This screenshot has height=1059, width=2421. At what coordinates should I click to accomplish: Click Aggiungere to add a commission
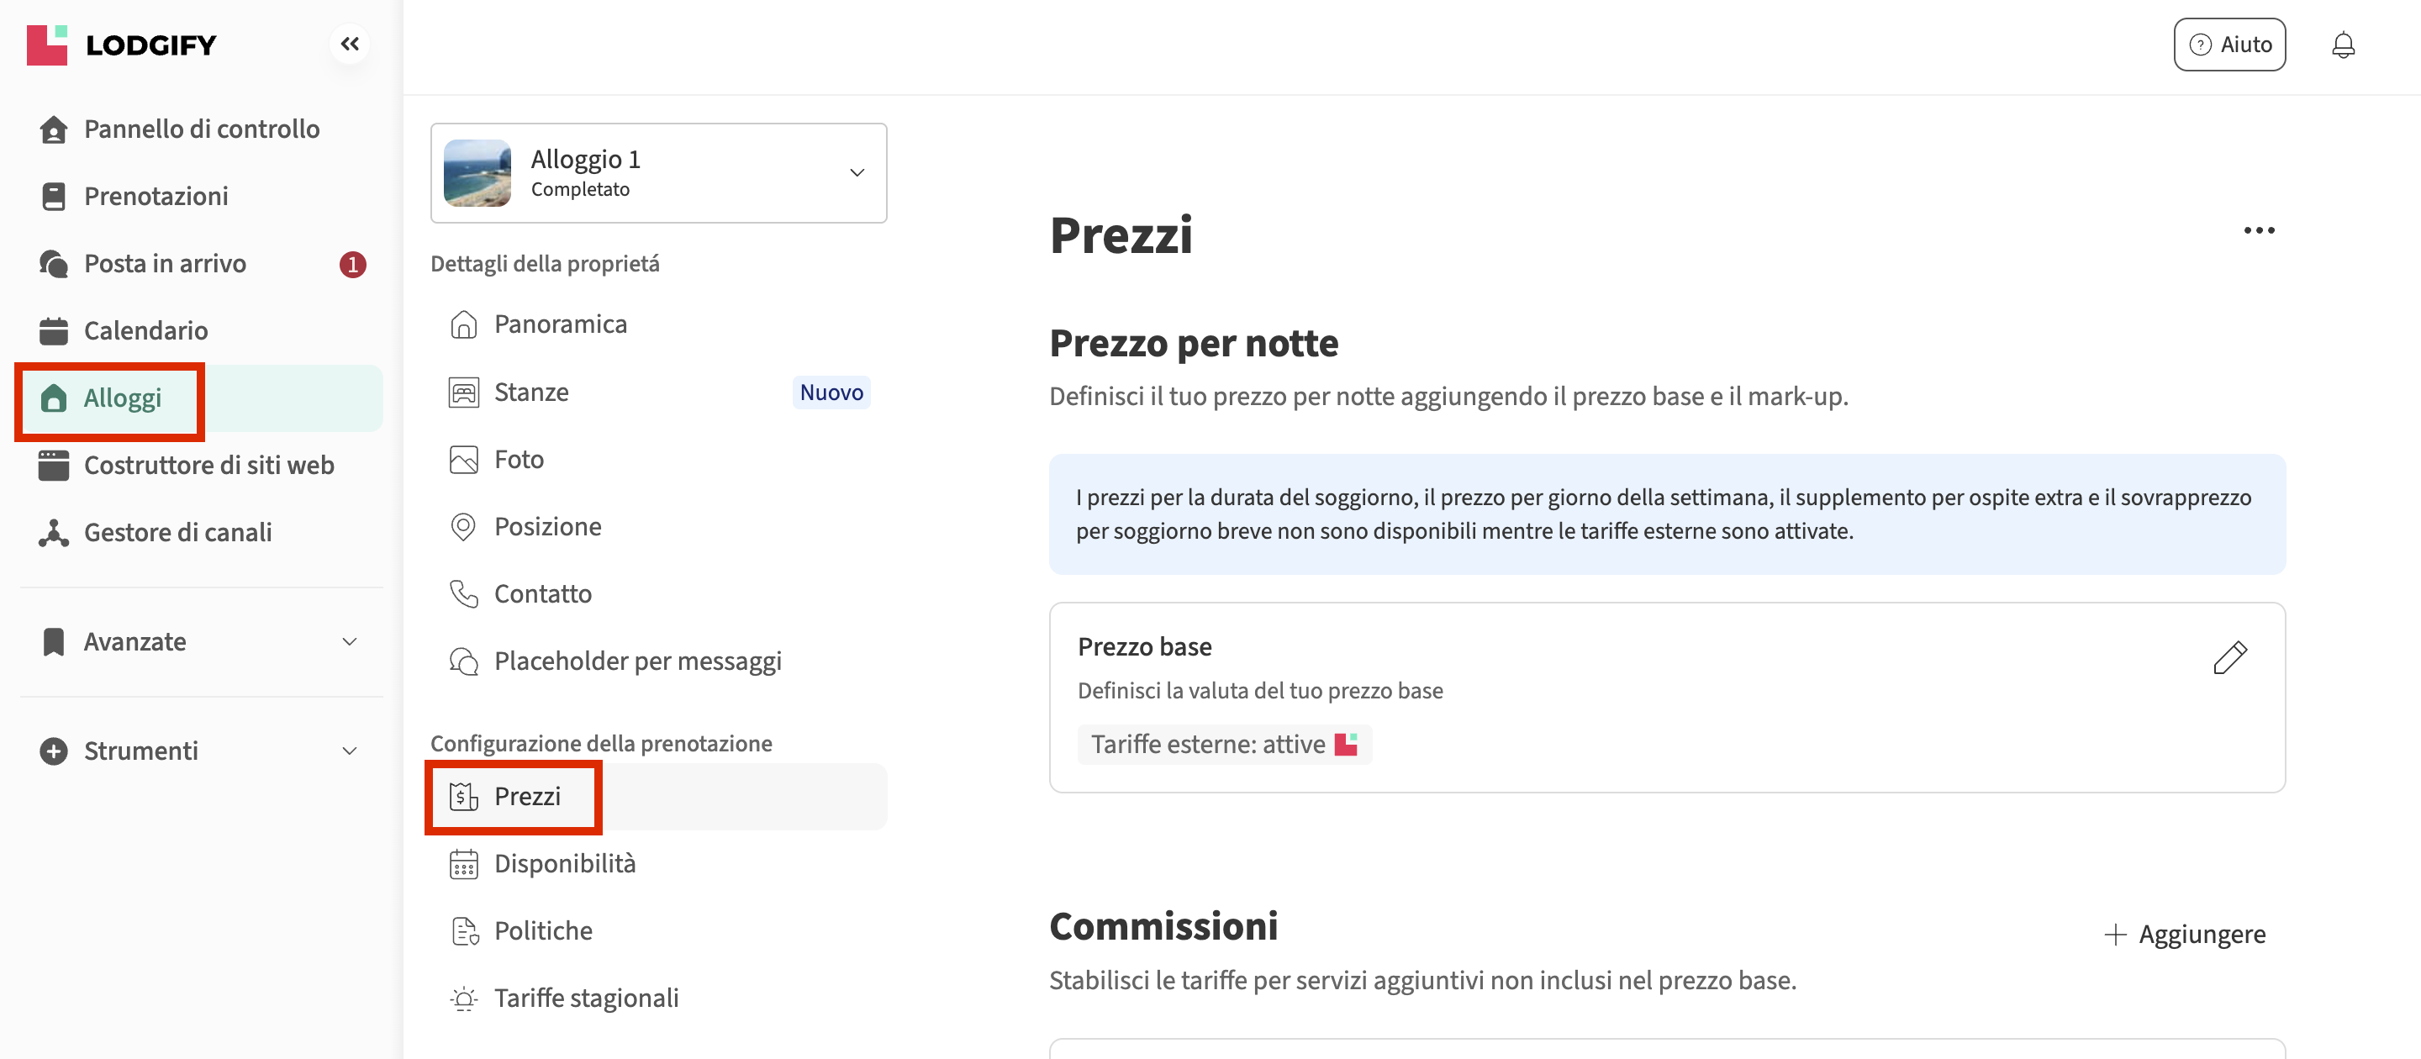(x=2185, y=934)
